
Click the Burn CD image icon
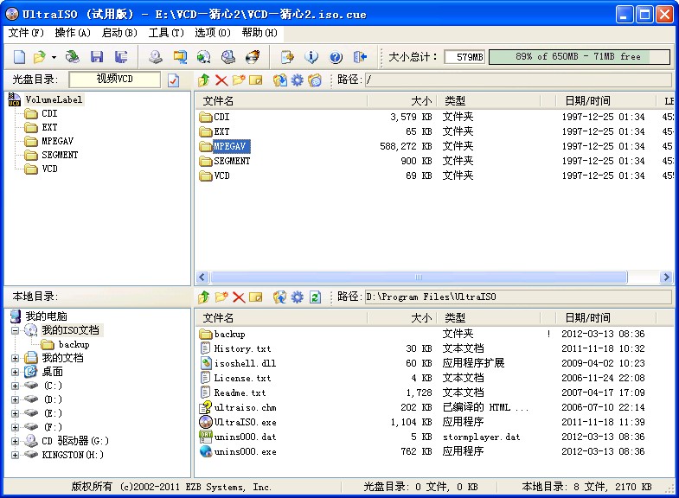click(253, 57)
